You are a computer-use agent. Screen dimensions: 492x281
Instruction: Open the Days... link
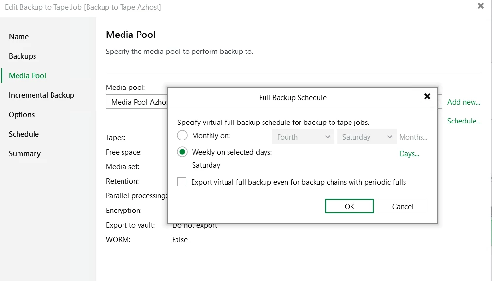409,154
